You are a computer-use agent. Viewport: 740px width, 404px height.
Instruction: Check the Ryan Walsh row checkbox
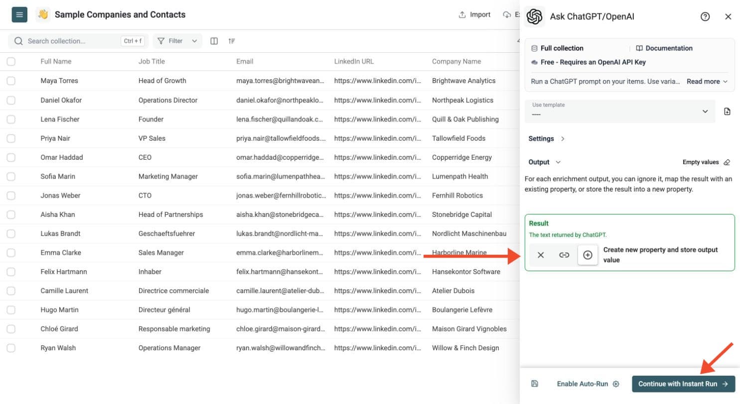11,348
